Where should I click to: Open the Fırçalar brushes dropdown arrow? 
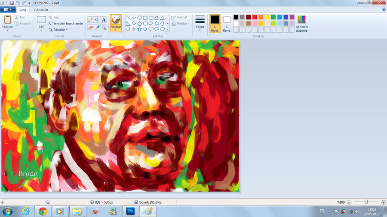(116, 30)
